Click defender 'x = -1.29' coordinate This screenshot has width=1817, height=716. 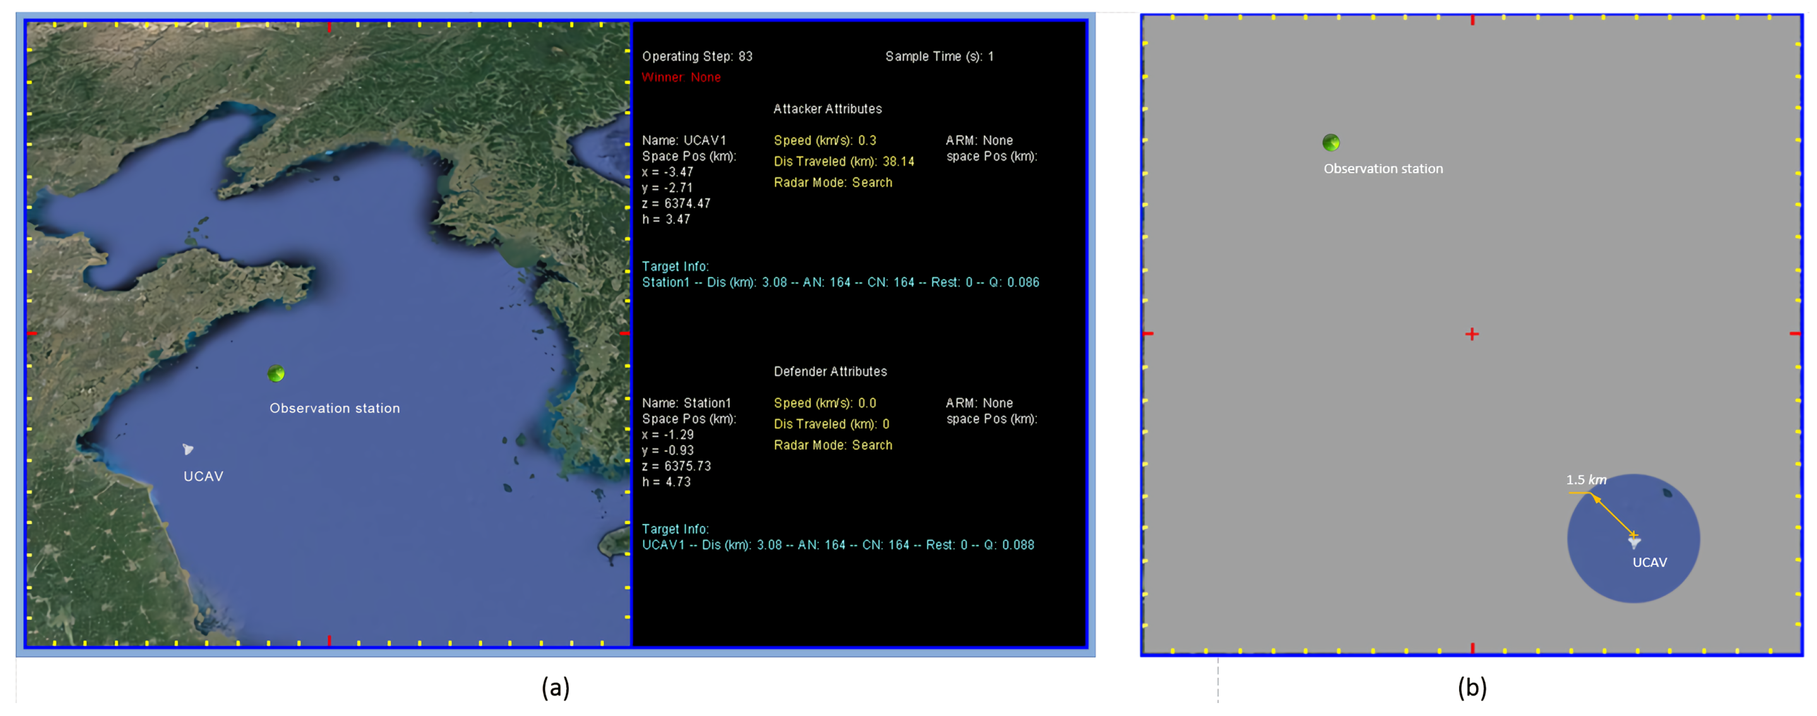click(x=667, y=435)
